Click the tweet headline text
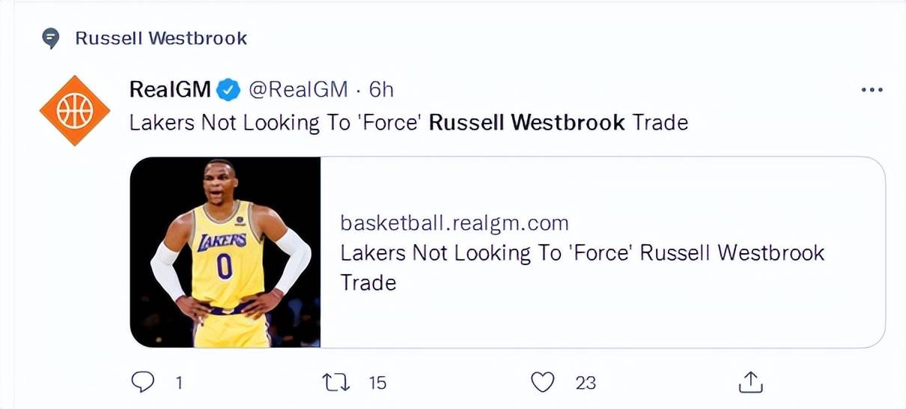This screenshot has width=906, height=409. (x=409, y=122)
